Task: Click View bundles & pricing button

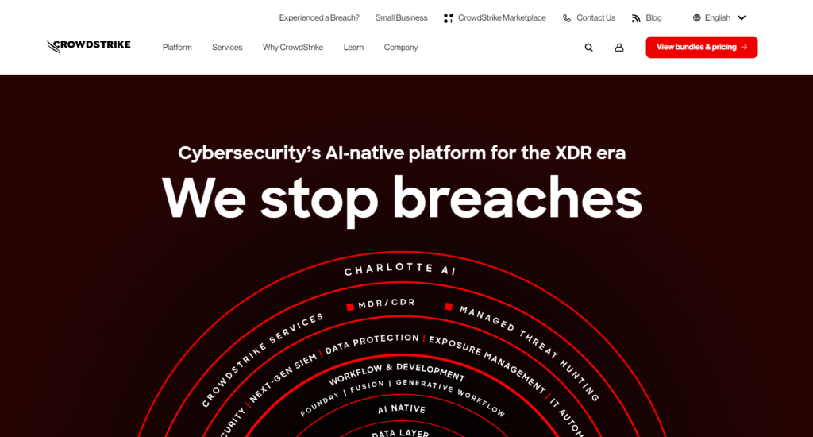Action: tap(701, 47)
